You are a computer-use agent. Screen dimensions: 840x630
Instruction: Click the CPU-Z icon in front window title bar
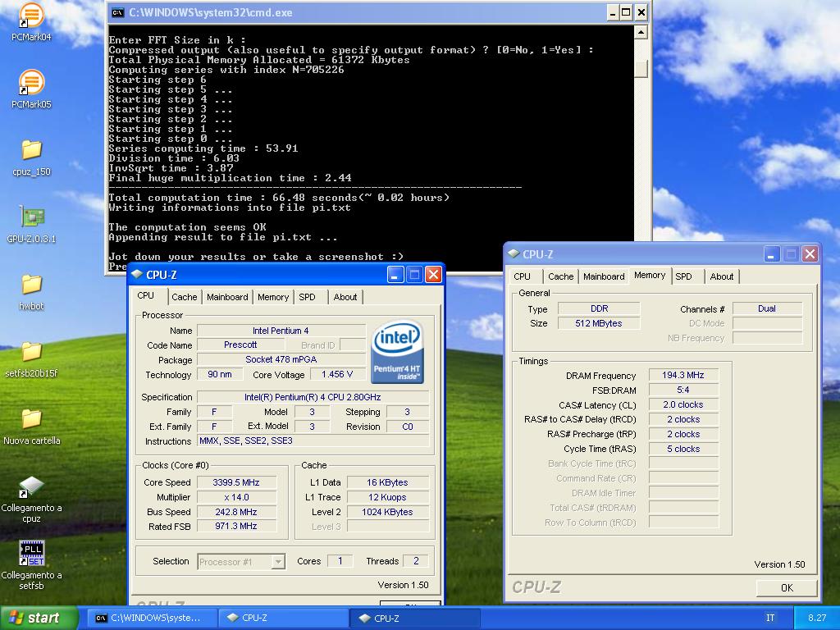(x=137, y=274)
